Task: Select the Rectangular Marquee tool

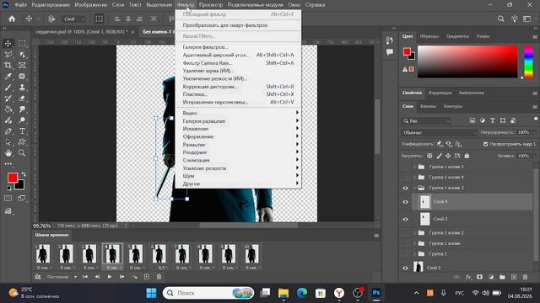Action: coord(22,43)
